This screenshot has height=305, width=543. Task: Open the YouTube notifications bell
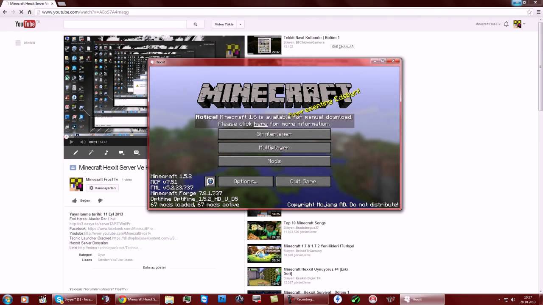506,24
